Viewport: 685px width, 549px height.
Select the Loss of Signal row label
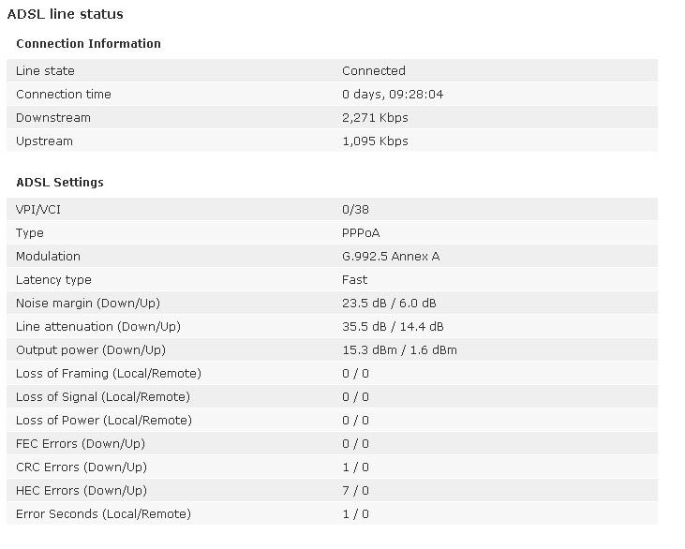click(x=103, y=397)
